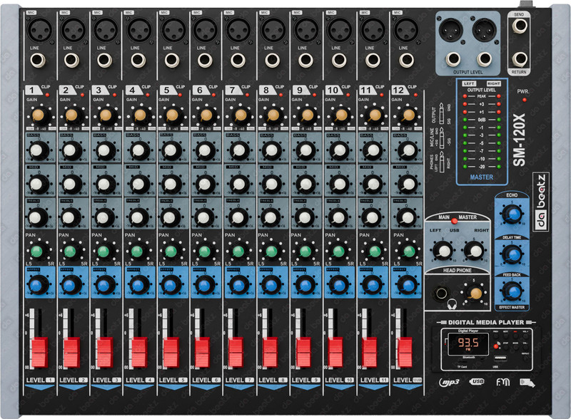Image resolution: width=571 pixels, height=419 pixels.
Task: Click the USB port on the media player
Action: point(500,358)
